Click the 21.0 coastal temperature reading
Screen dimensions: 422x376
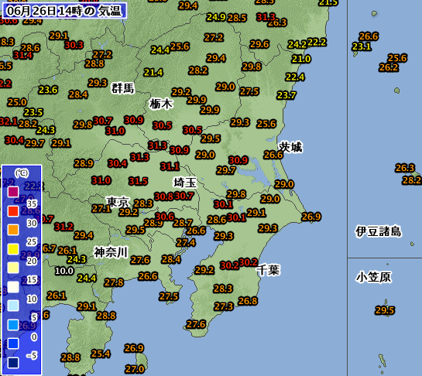(301, 59)
